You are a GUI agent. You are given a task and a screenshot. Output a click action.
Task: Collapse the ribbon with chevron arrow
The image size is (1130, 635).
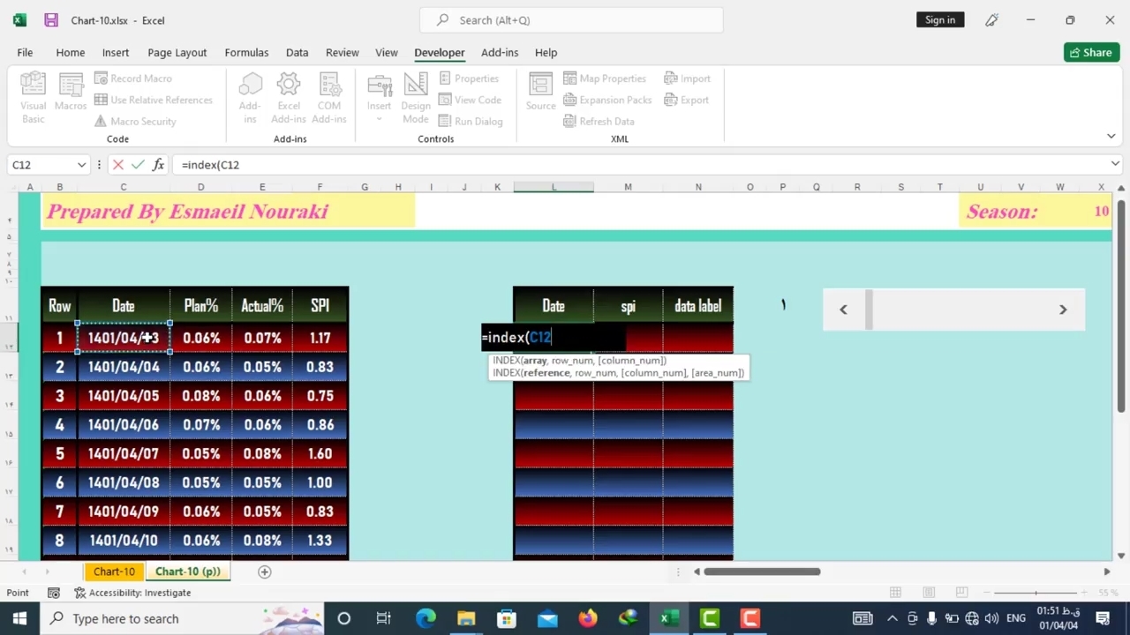pos(1111,136)
